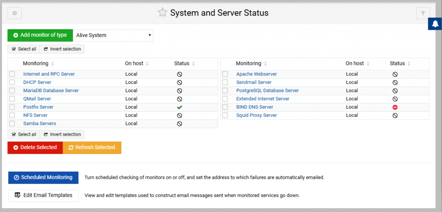Open the module configuration gear icon
Image resolution: width=442 pixels, height=212 pixels.
[x=15, y=13]
